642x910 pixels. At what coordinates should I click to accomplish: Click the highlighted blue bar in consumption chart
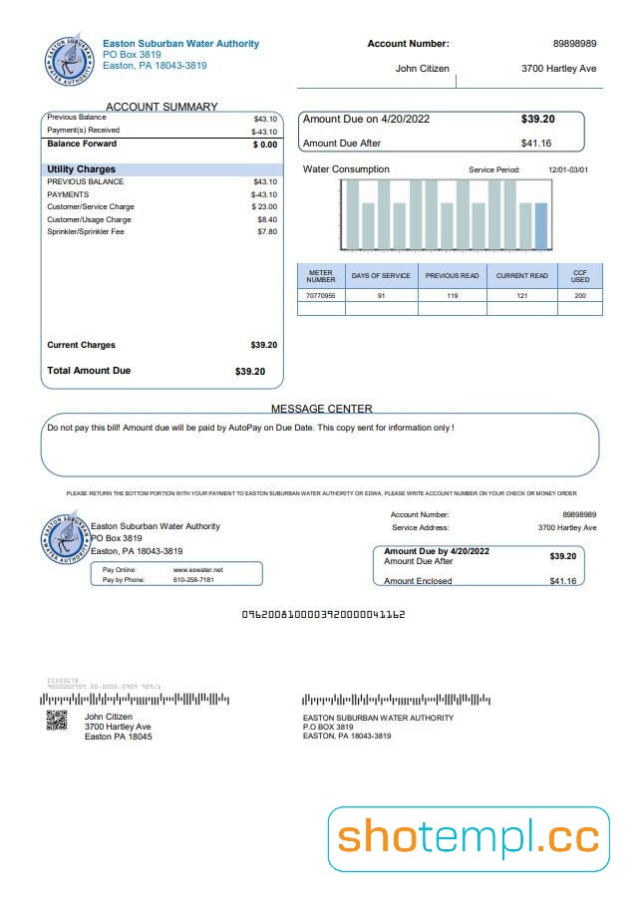tap(540, 226)
